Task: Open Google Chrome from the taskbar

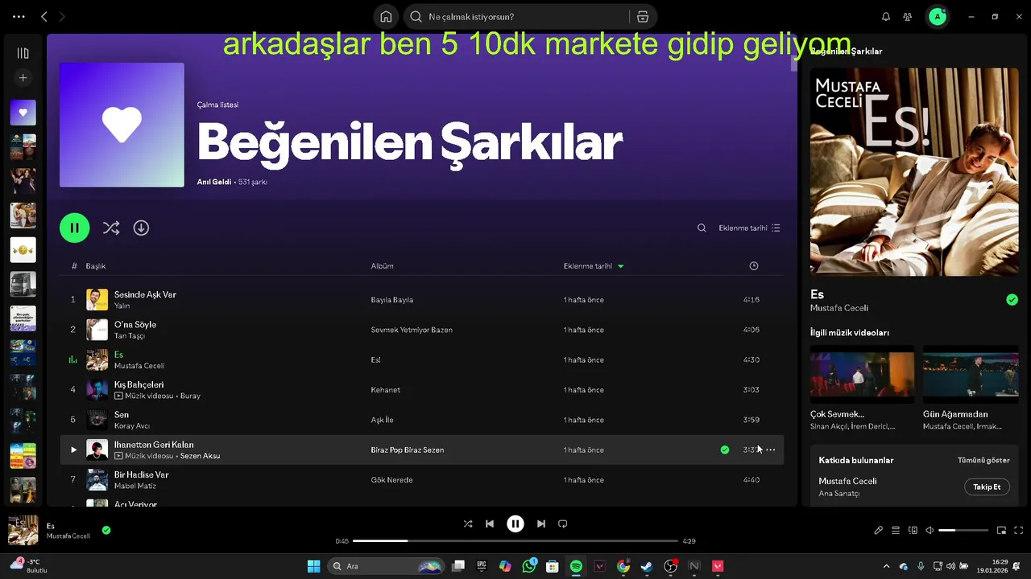Action: (x=623, y=566)
